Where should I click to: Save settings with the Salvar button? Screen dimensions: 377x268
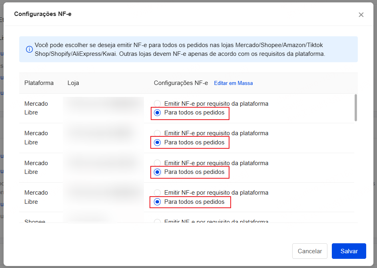tap(349, 251)
